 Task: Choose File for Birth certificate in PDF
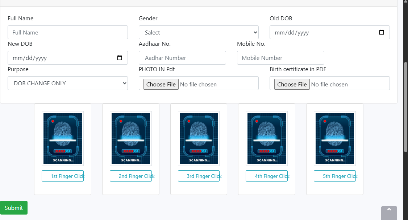pos(292,84)
